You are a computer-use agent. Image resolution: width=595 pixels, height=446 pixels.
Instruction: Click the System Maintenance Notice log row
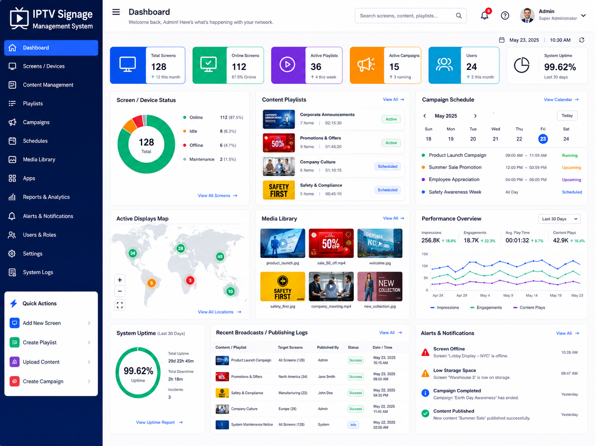coord(310,425)
